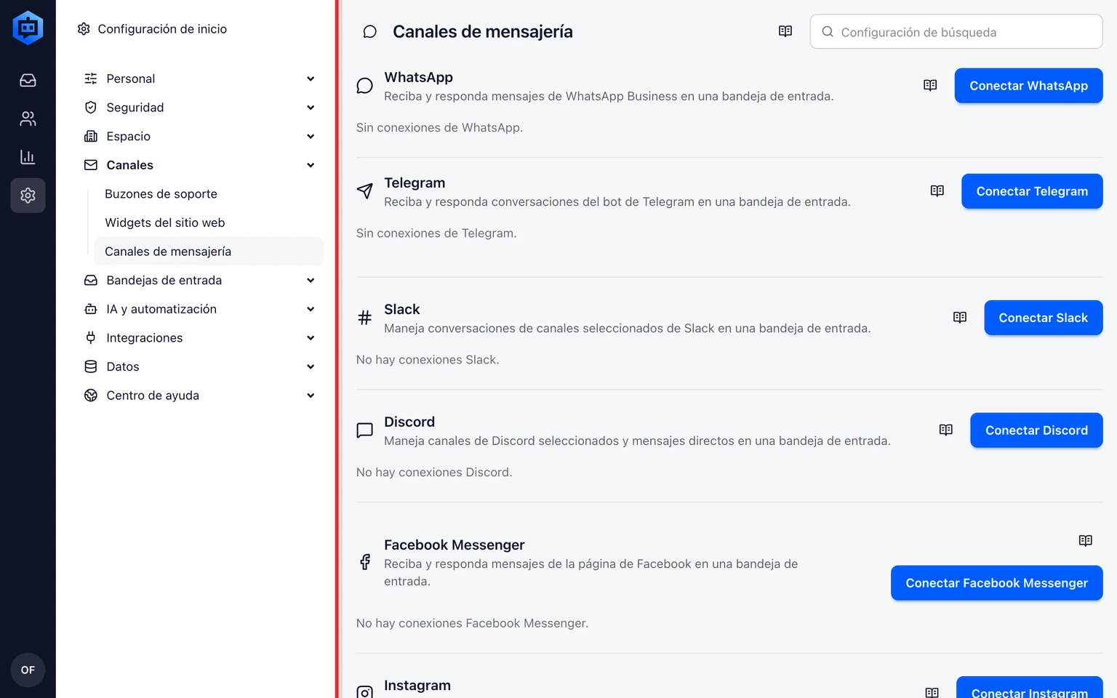Open the Facebook Messenger documentation book icon
This screenshot has width=1117, height=698.
(1086, 540)
